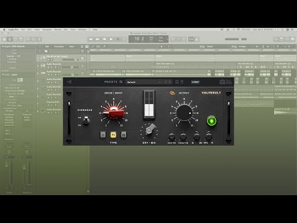Toggle the metronome click button
This screenshot has width=297, height=223.
197,39
